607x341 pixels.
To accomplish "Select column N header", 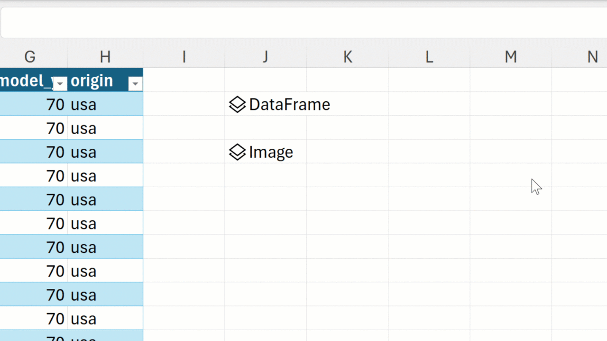I will [x=592, y=57].
